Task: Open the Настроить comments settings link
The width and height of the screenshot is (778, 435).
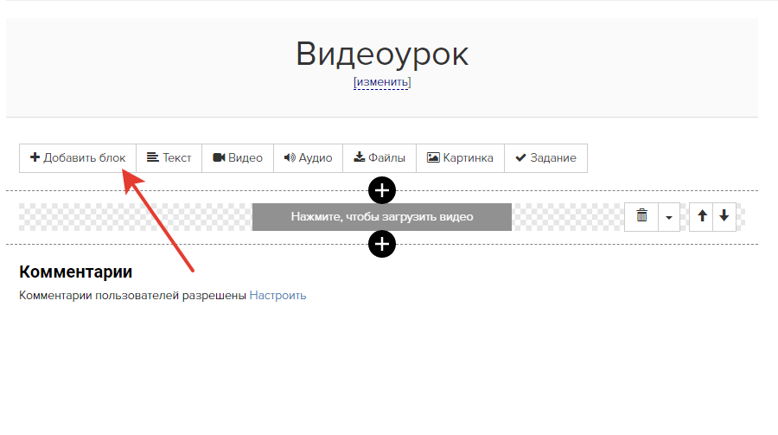Action: click(x=277, y=296)
